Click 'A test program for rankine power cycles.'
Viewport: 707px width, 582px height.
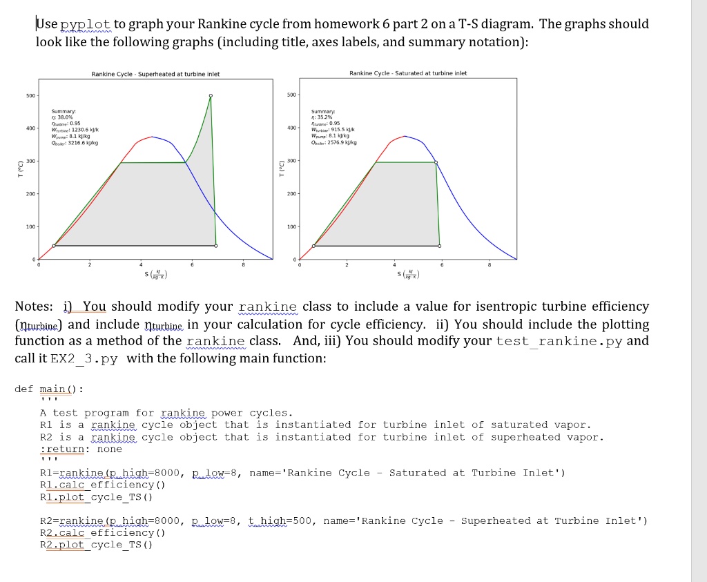166,413
